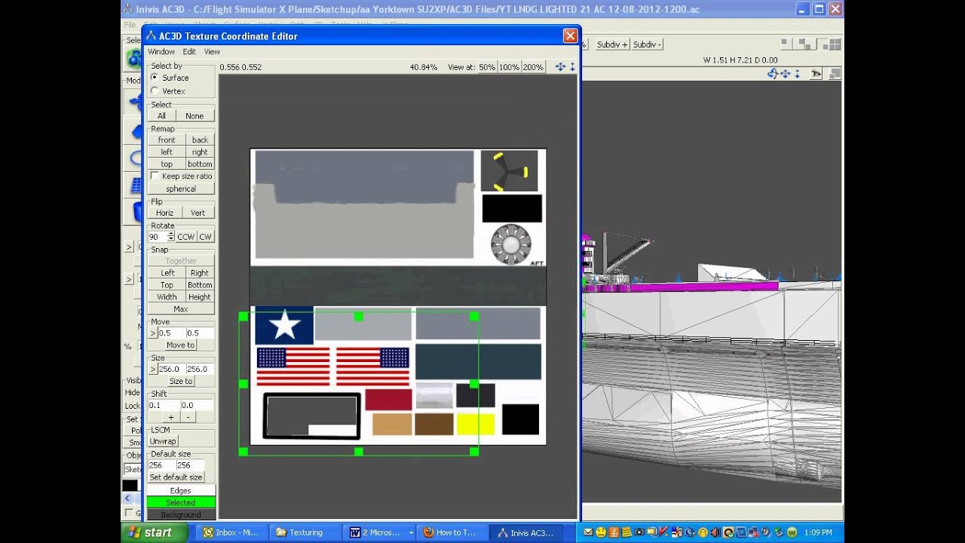Screen dimensions: 965x543
Task: Click the Edges color swatch
Action: [x=181, y=491]
